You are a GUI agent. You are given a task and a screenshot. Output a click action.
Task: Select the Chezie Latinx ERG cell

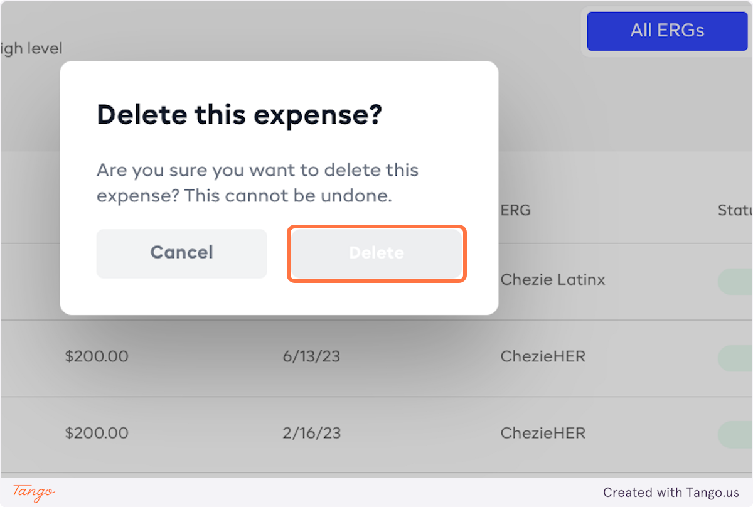pos(553,279)
